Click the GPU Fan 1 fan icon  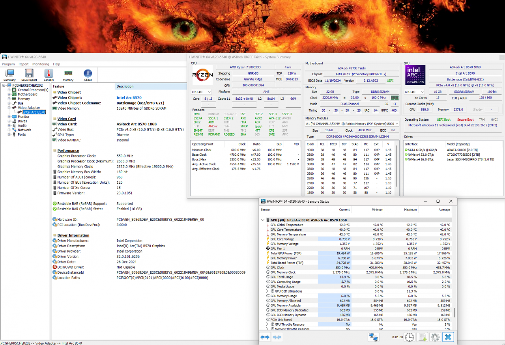click(x=268, y=249)
